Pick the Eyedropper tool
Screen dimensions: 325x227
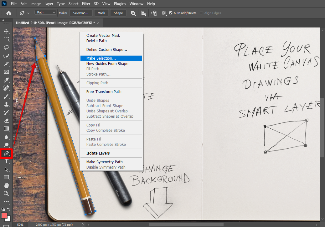point(6,80)
